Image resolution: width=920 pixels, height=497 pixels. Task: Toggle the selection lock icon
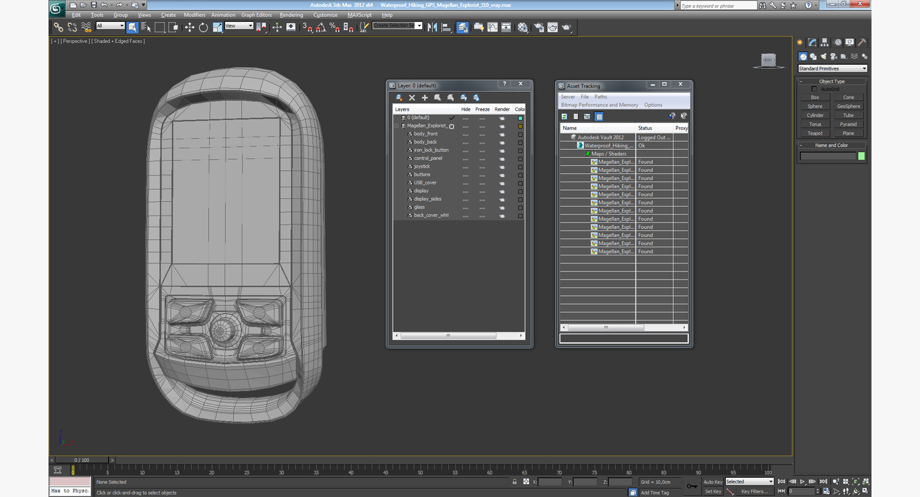pos(515,481)
